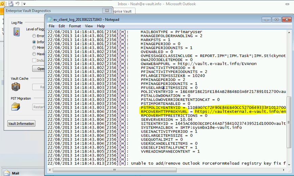The height and width of the screenshot is (176, 294).
Task: Click the PFLARGEITEMSSIZEKB = 10240 line
Action: (173, 76)
